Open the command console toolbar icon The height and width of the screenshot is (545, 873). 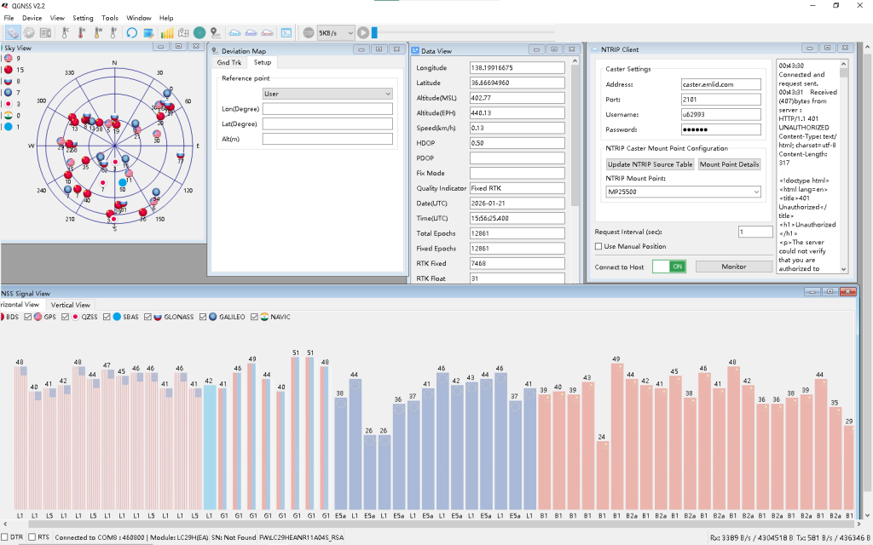click(x=286, y=32)
